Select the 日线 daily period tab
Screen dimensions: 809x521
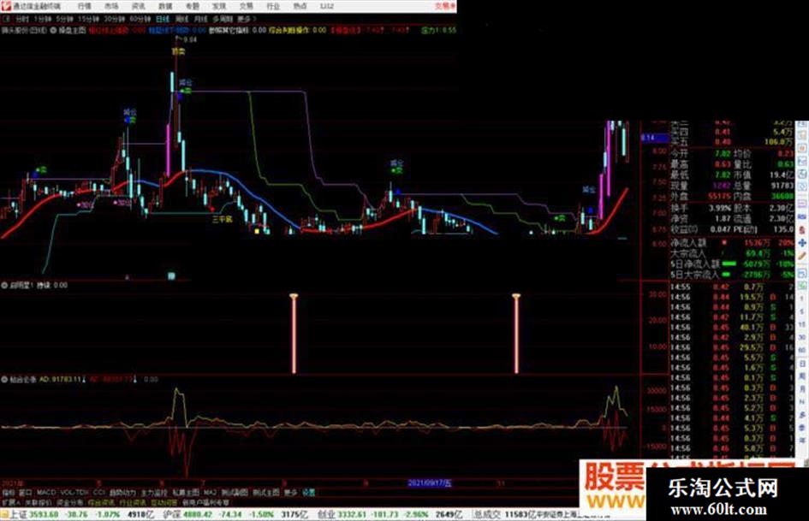pyautogui.click(x=163, y=19)
